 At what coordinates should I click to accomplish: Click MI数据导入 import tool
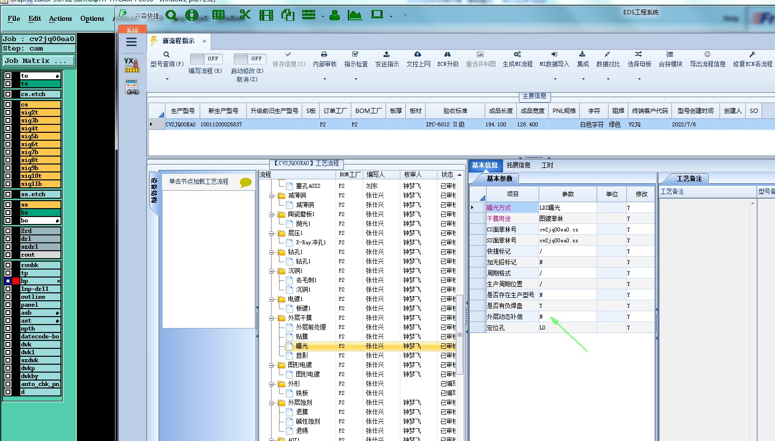pyautogui.click(x=554, y=59)
